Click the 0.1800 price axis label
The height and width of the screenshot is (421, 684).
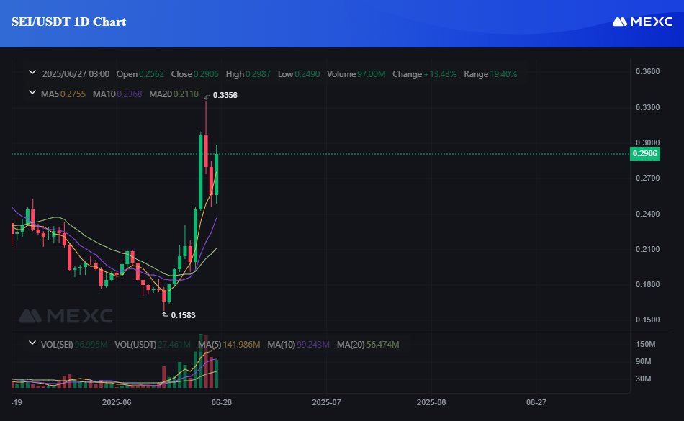[x=647, y=284]
